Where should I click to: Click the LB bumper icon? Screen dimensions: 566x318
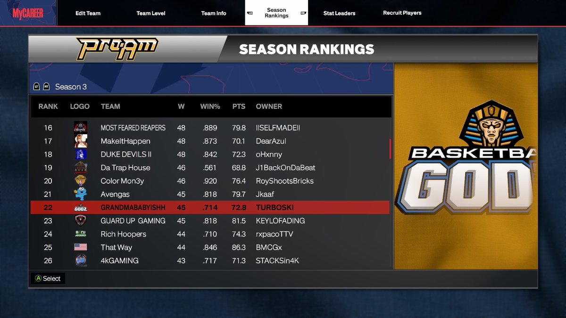[x=250, y=13]
